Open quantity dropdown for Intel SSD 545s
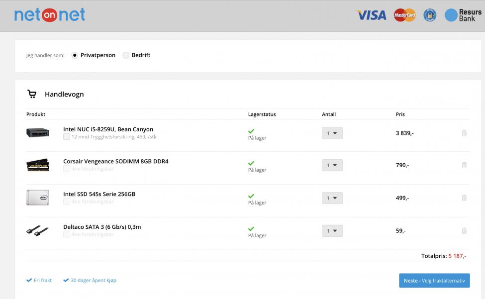The image size is (485, 299). pos(332,198)
